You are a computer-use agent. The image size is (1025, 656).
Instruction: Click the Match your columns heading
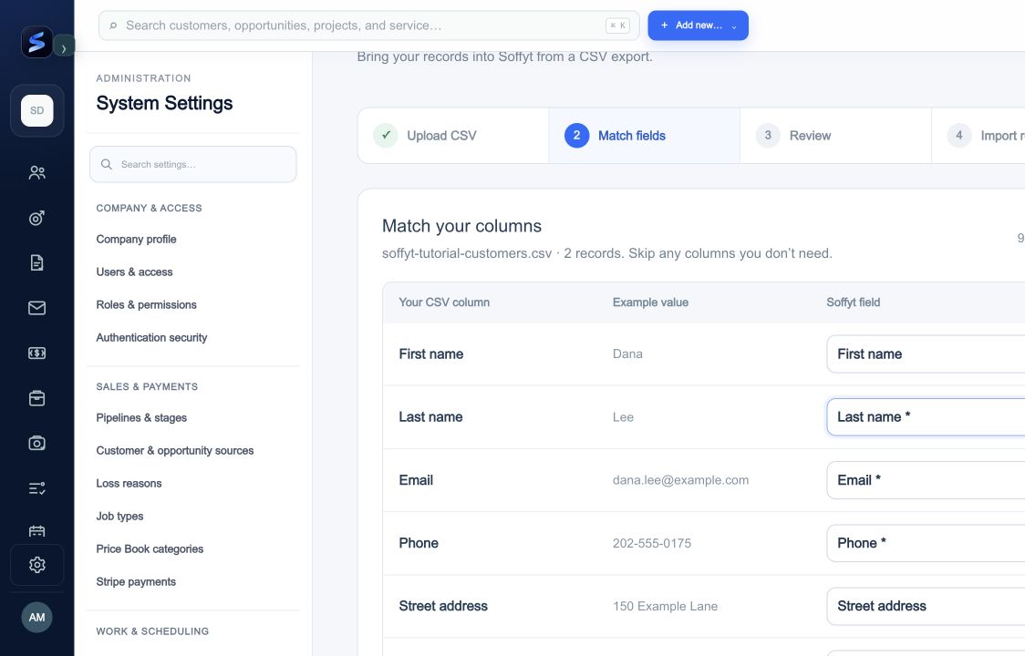pos(461,226)
